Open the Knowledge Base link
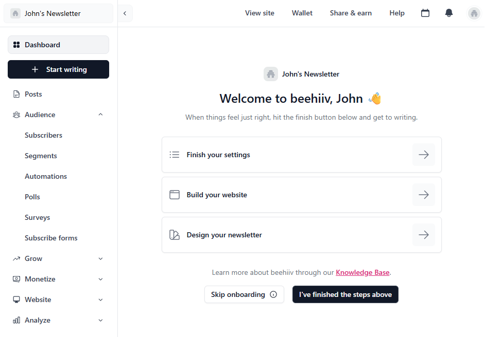This screenshot has width=485, height=337. pos(362,272)
